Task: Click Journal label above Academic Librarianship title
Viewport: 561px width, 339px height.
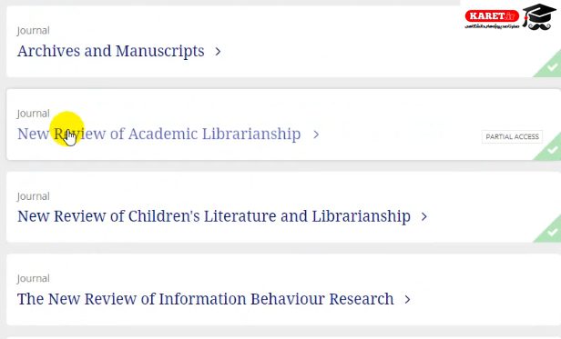Action: [x=34, y=114]
